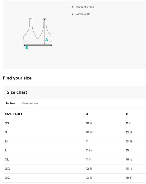This screenshot has height=184, width=146.
Task: Click the B column header
Action: [x=127, y=114]
